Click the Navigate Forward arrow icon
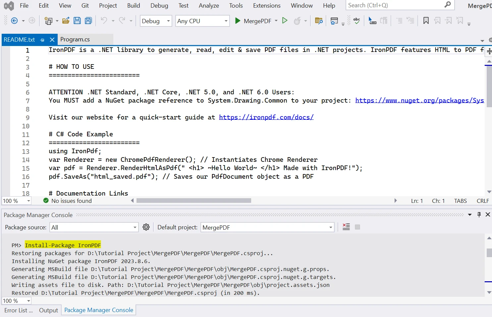Viewport: 492px width, 317px height. coord(32,21)
